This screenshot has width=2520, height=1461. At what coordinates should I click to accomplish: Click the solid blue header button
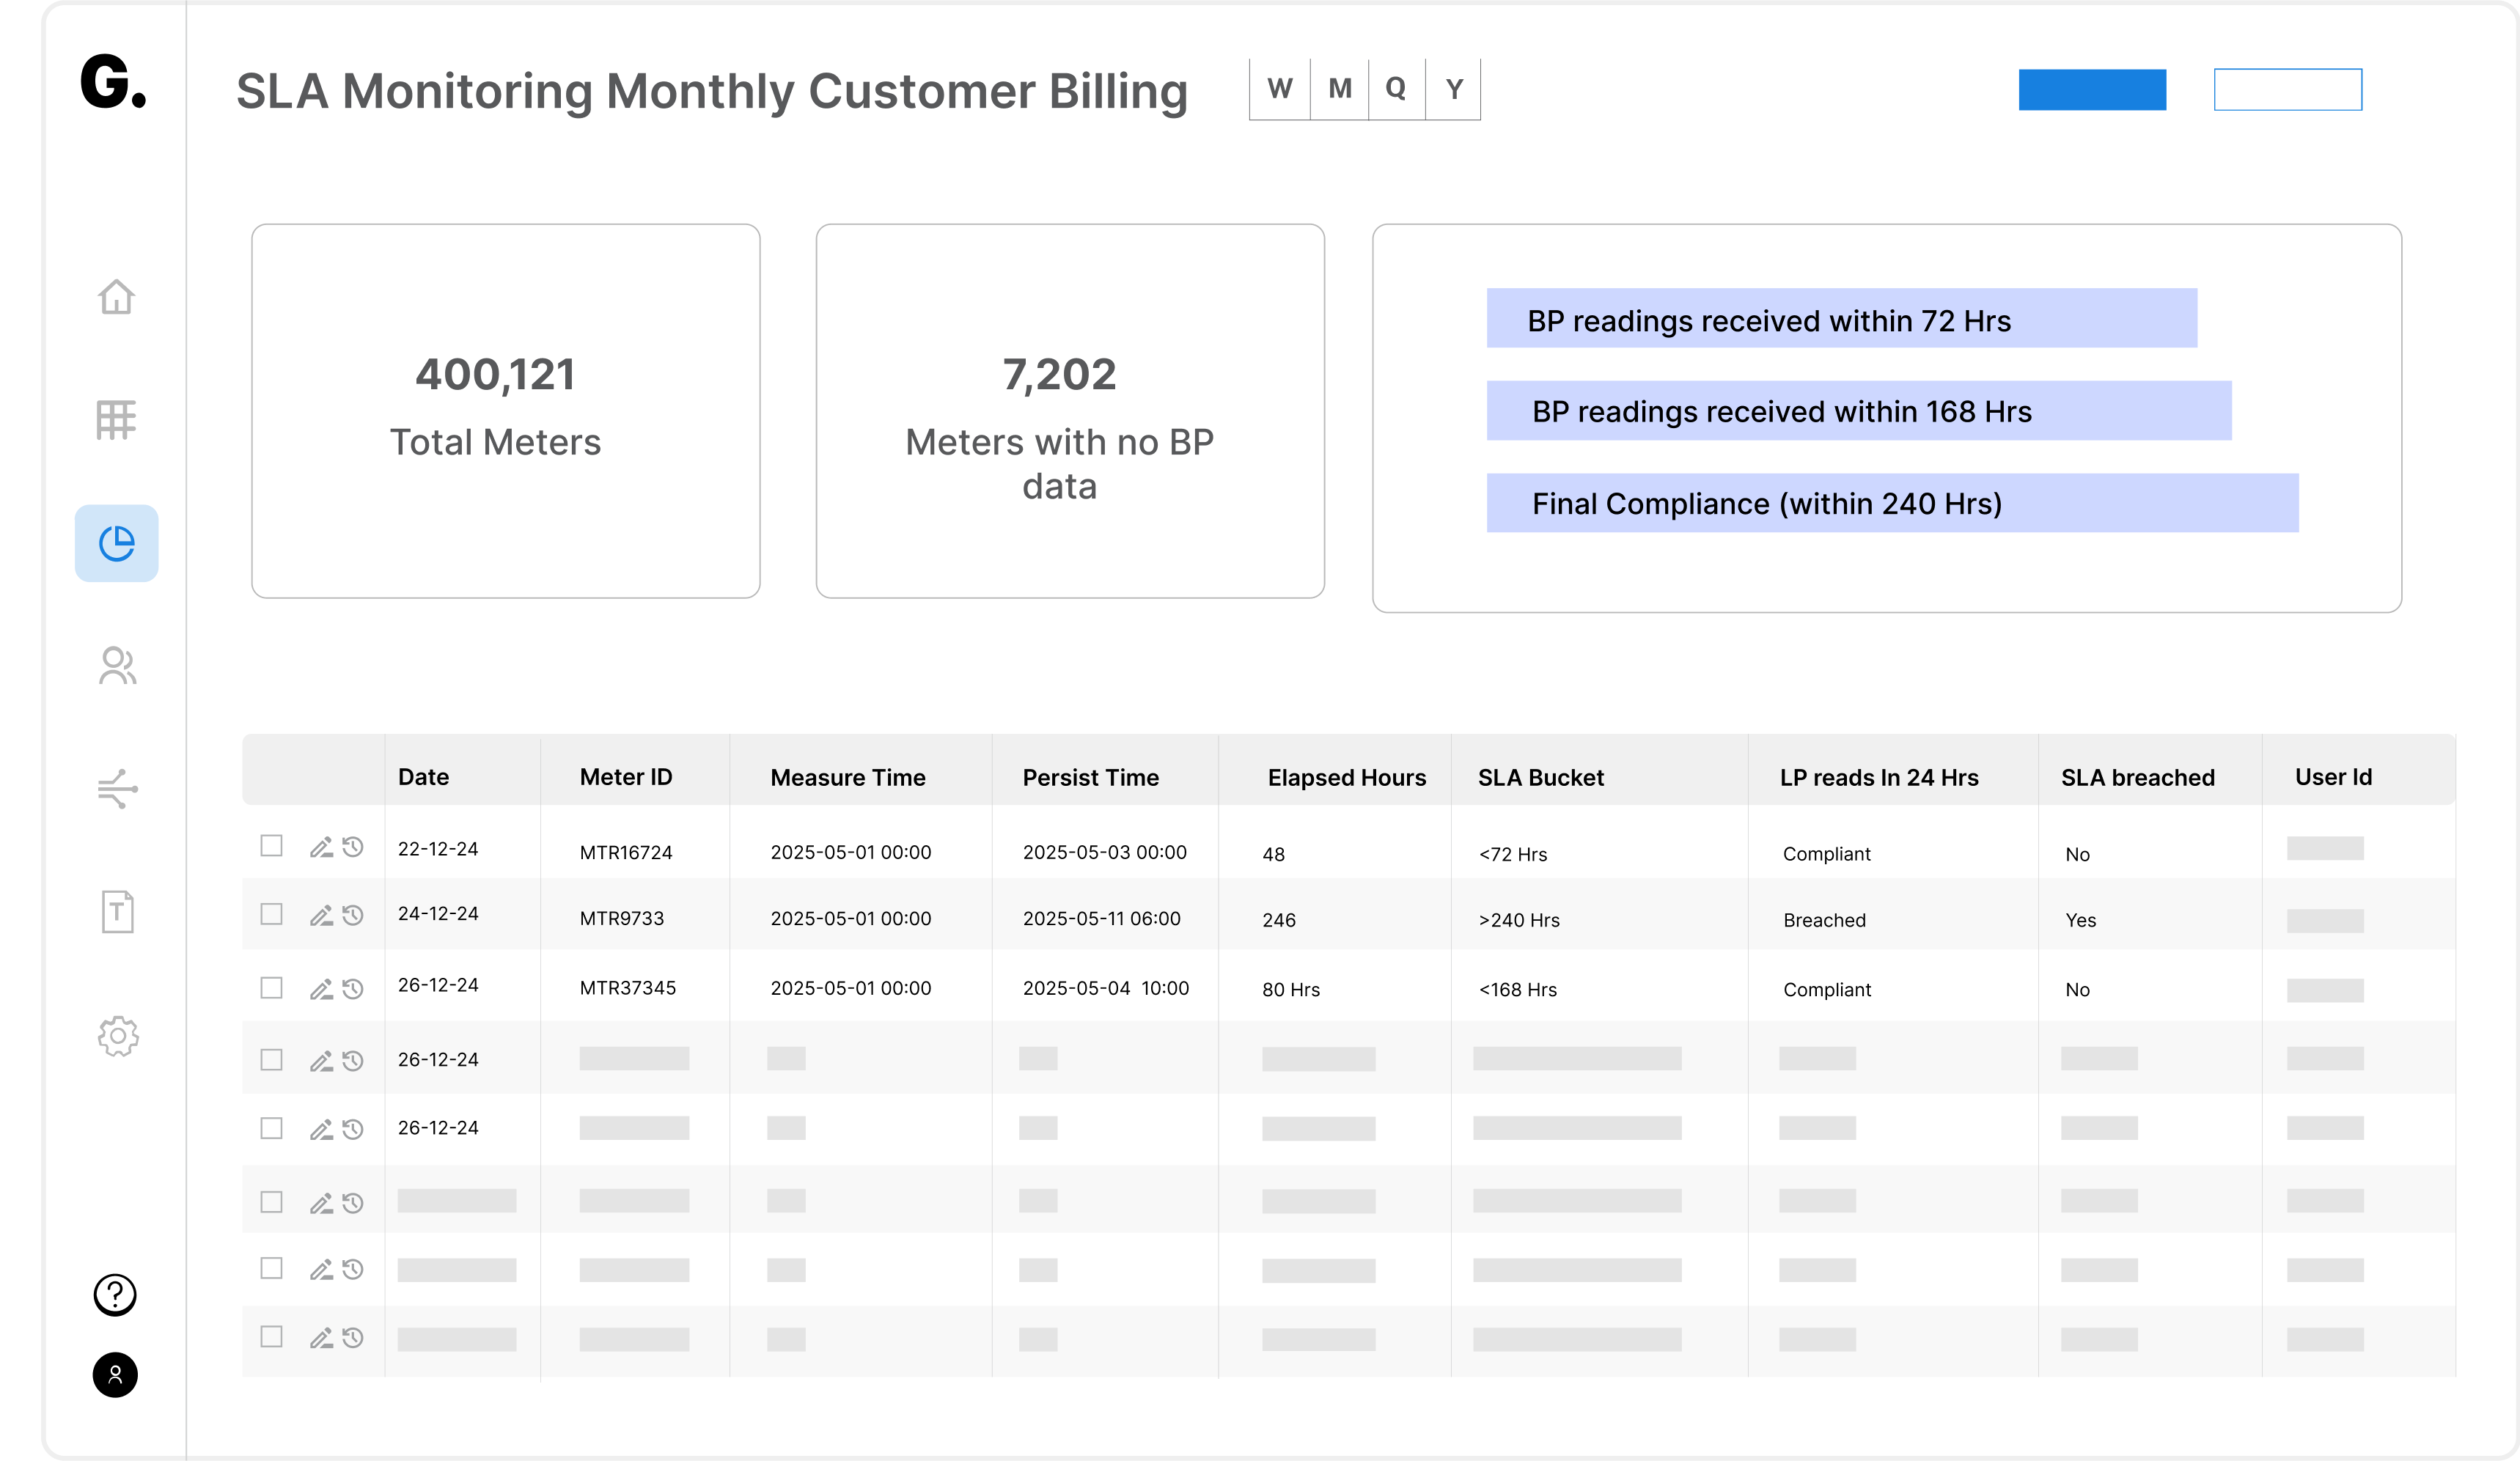coord(2092,89)
